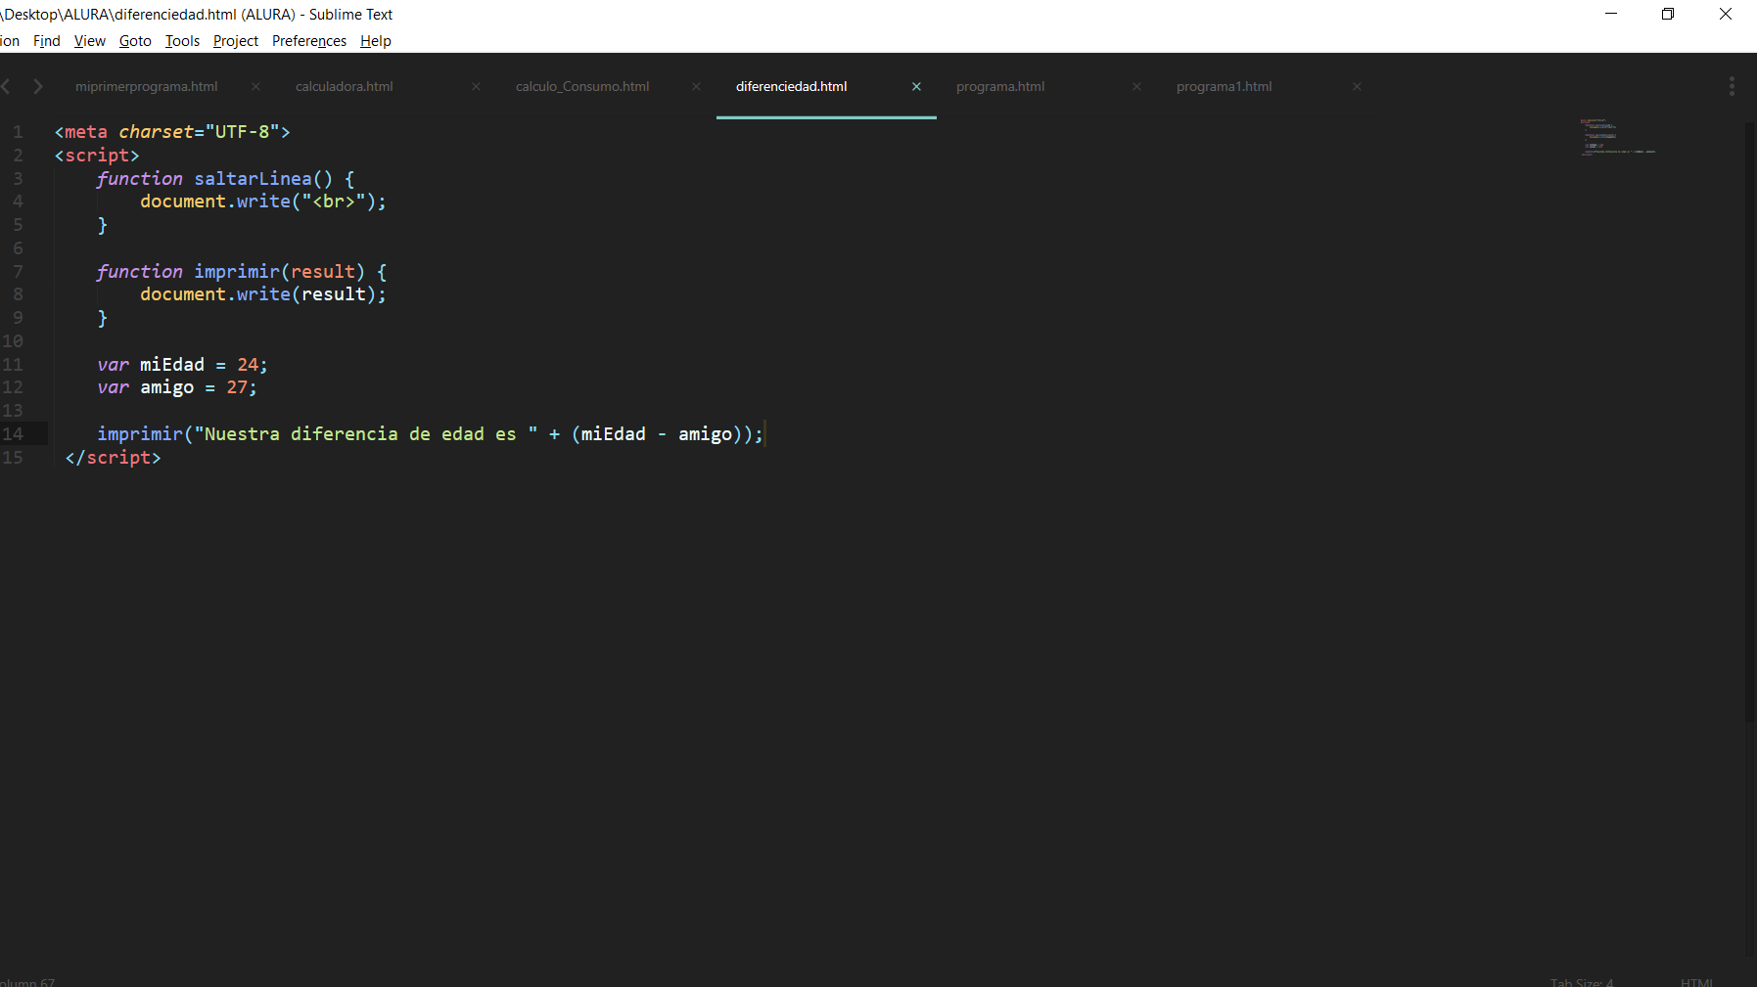Click the imprimir function declaration
This screenshot has width=1757, height=987.
[242, 272]
